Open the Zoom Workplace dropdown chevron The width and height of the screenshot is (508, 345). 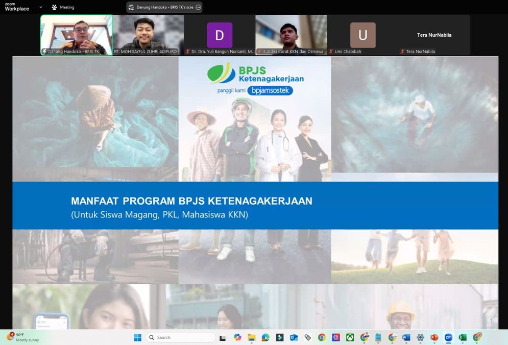[41, 7]
